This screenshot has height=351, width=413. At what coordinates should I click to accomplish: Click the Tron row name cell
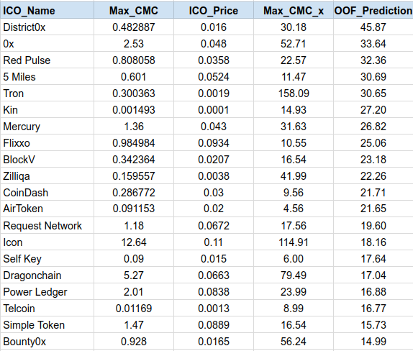point(47,94)
